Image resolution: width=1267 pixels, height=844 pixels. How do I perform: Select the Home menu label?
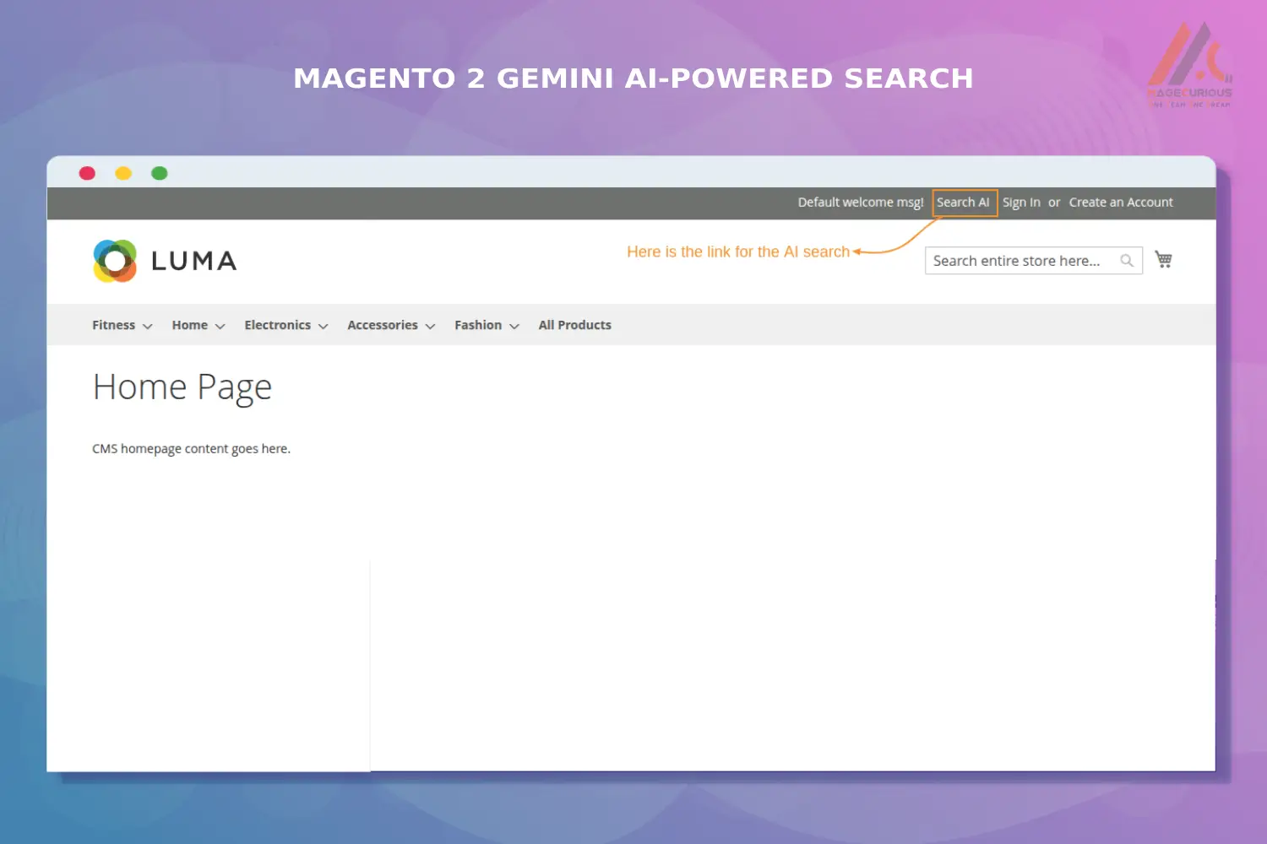(x=188, y=324)
